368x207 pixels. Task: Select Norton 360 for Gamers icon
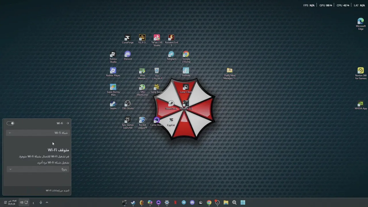click(361, 74)
